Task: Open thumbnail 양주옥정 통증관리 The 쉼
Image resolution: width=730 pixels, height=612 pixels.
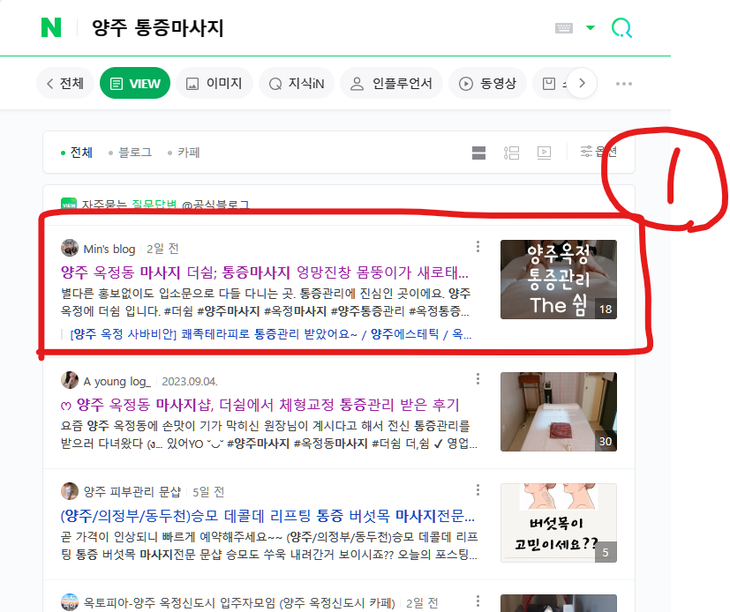Action: [x=559, y=280]
